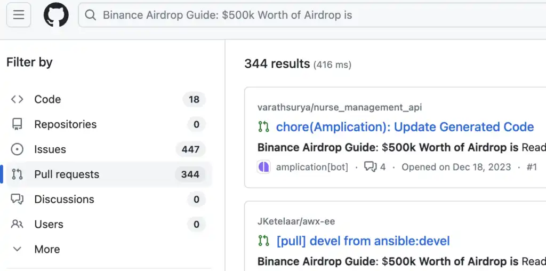Open the hamburger navigation menu
Viewport: 546px width, 271px height.
(x=19, y=15)
